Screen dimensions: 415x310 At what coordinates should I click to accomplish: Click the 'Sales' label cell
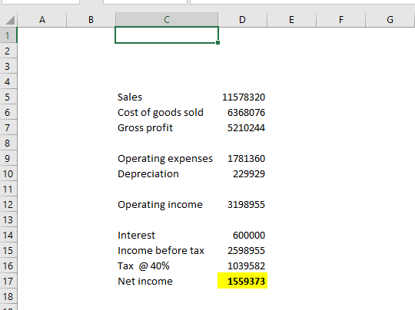pyautogui.click(x=167, y=97)
